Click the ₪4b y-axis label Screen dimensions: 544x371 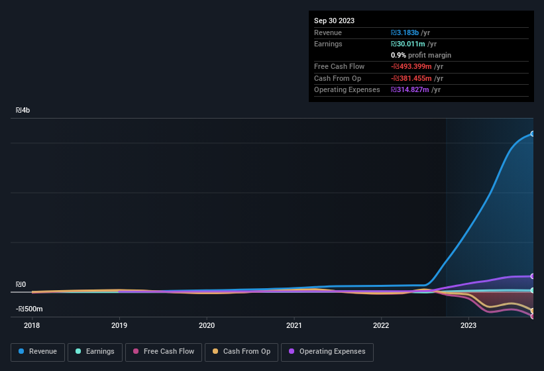tap(23, 110)
